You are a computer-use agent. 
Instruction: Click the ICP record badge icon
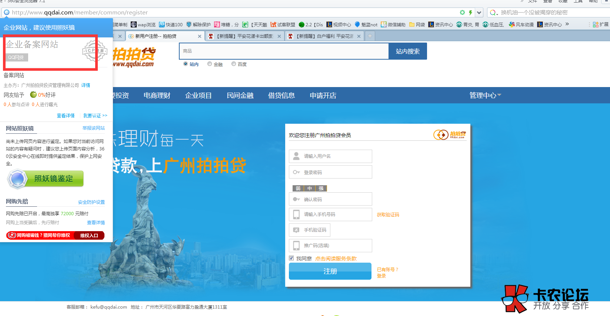click(94, 51)
